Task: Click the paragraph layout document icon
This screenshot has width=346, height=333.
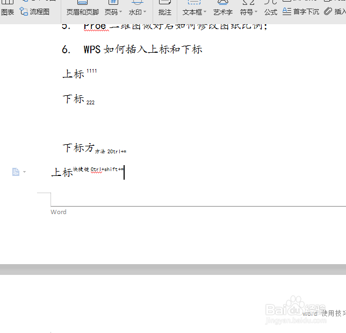Action: tap(16, 172)
